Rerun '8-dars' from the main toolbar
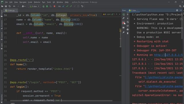This screenshot has width=184, height=104. (43, 6)
